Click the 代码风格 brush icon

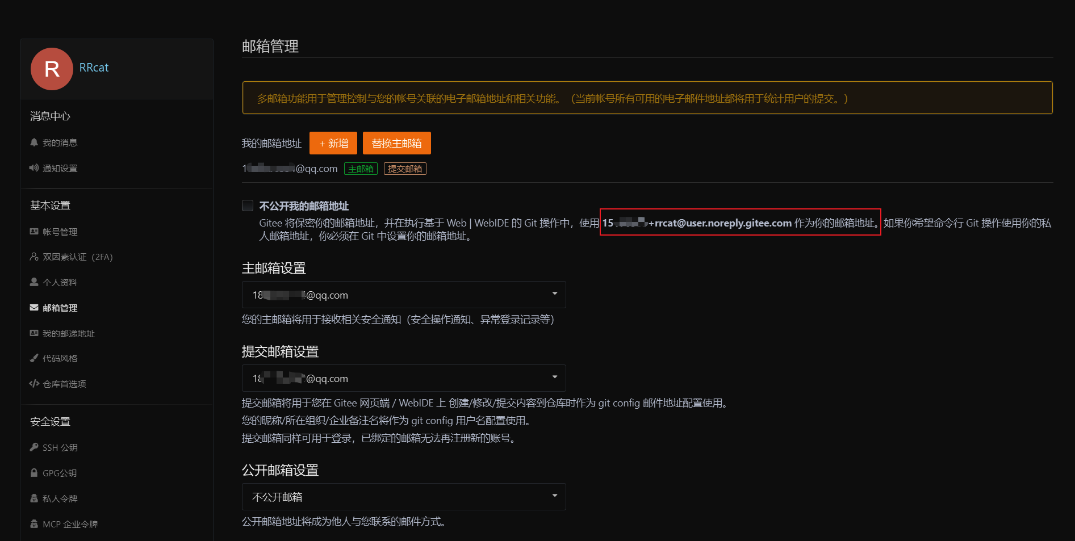pyautogui.click(x=34, y=358)
